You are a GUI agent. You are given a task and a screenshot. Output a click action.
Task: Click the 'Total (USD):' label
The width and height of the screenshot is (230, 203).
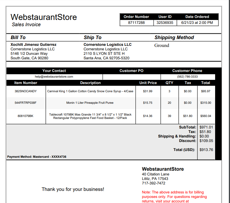[x=184, y=150]
